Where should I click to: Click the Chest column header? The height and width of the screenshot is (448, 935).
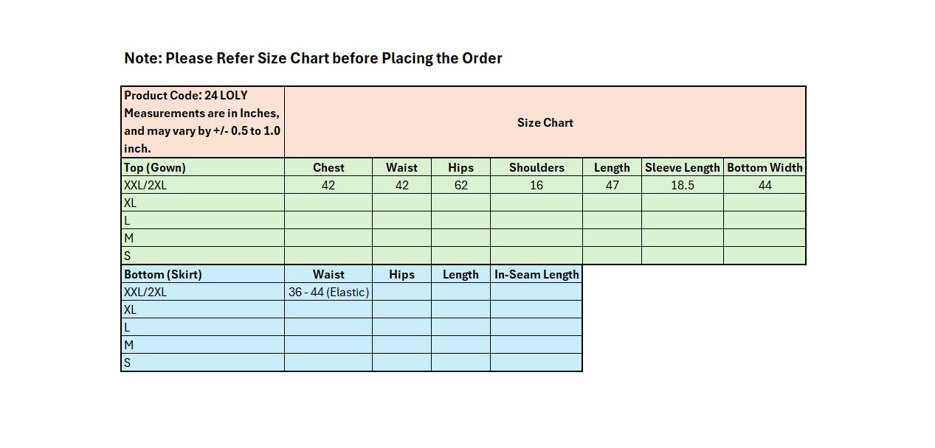click(x=328, y=167)
